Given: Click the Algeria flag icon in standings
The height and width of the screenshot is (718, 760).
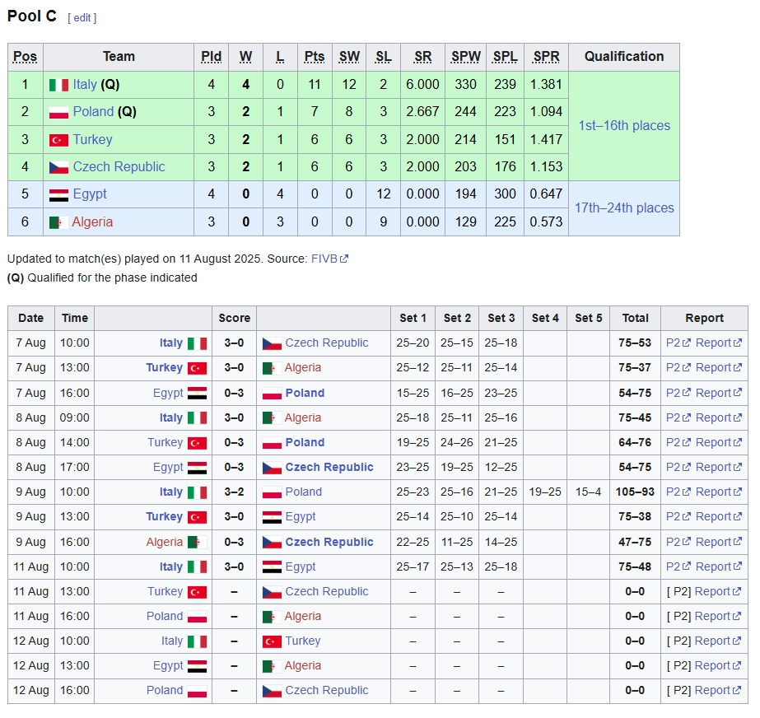Looking at the screenshot, I should point(58,222).
